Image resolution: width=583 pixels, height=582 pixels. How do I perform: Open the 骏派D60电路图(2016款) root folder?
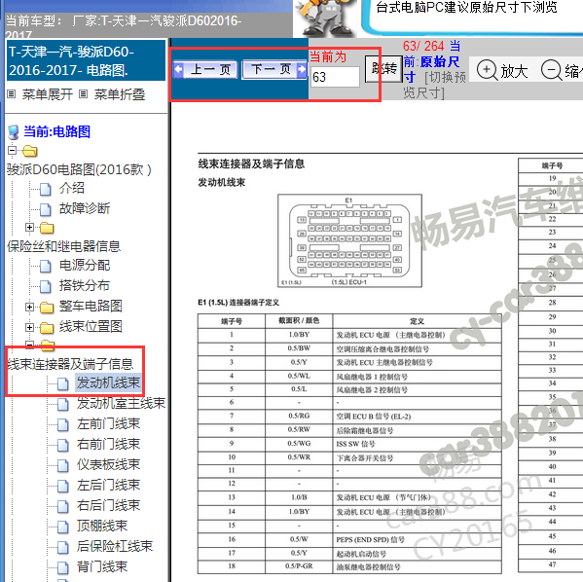coord(79,169)
